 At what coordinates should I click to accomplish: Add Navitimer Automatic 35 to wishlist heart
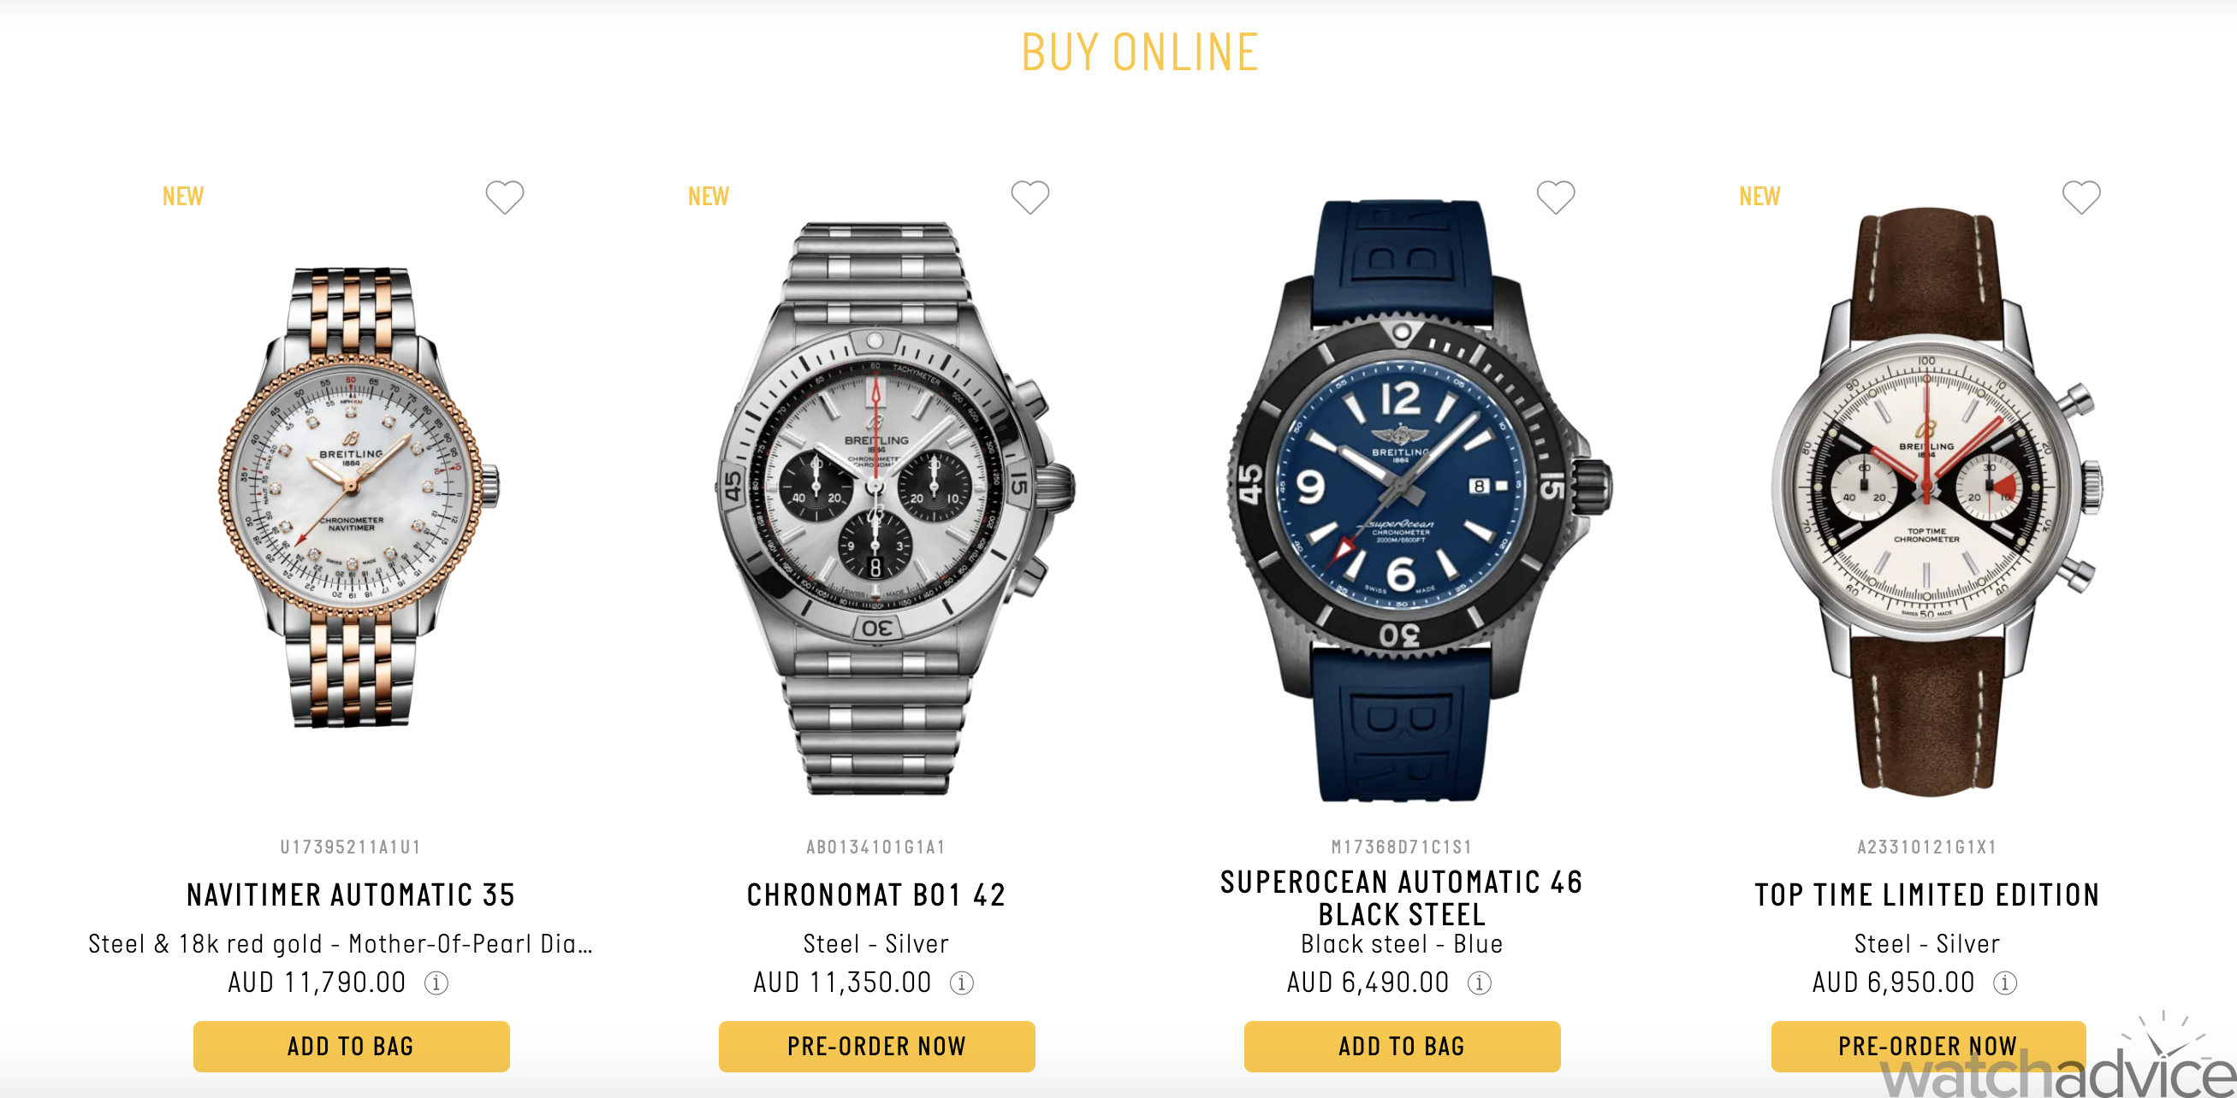coord(505,197)
